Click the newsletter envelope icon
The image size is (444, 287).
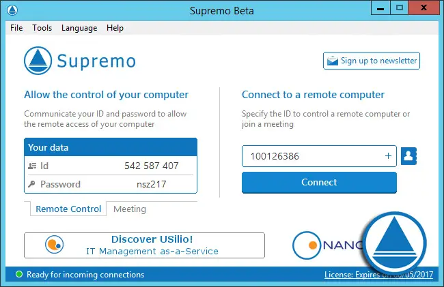(333, 61)
